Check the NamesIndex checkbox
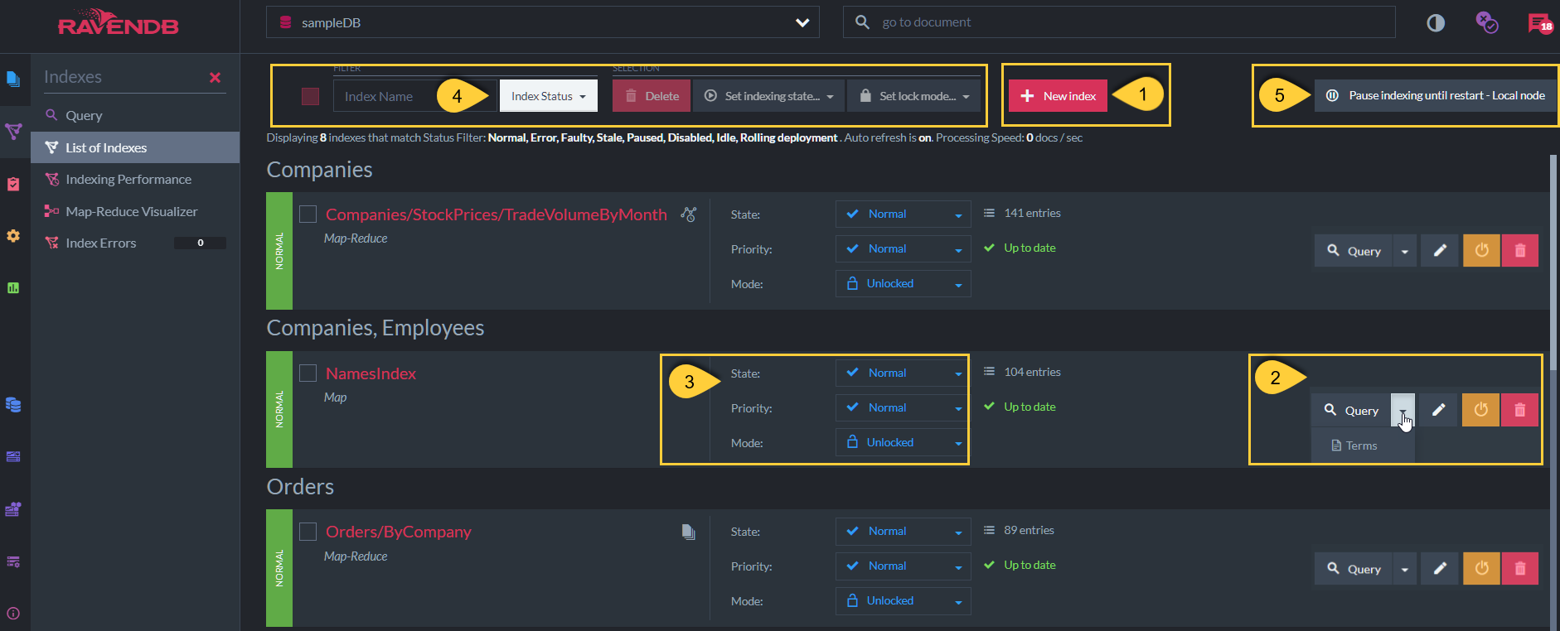The height and width of the screenshot is (631, 1560). pyautogui.click(x=308, y=373)
